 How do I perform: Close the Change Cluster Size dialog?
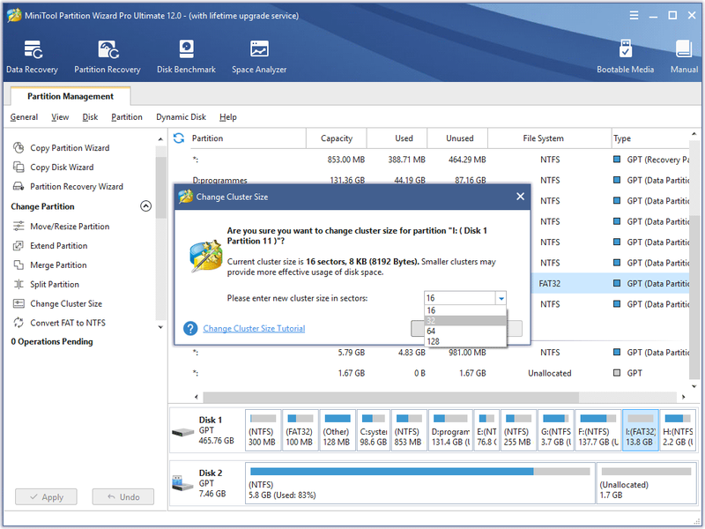point(520,197)
